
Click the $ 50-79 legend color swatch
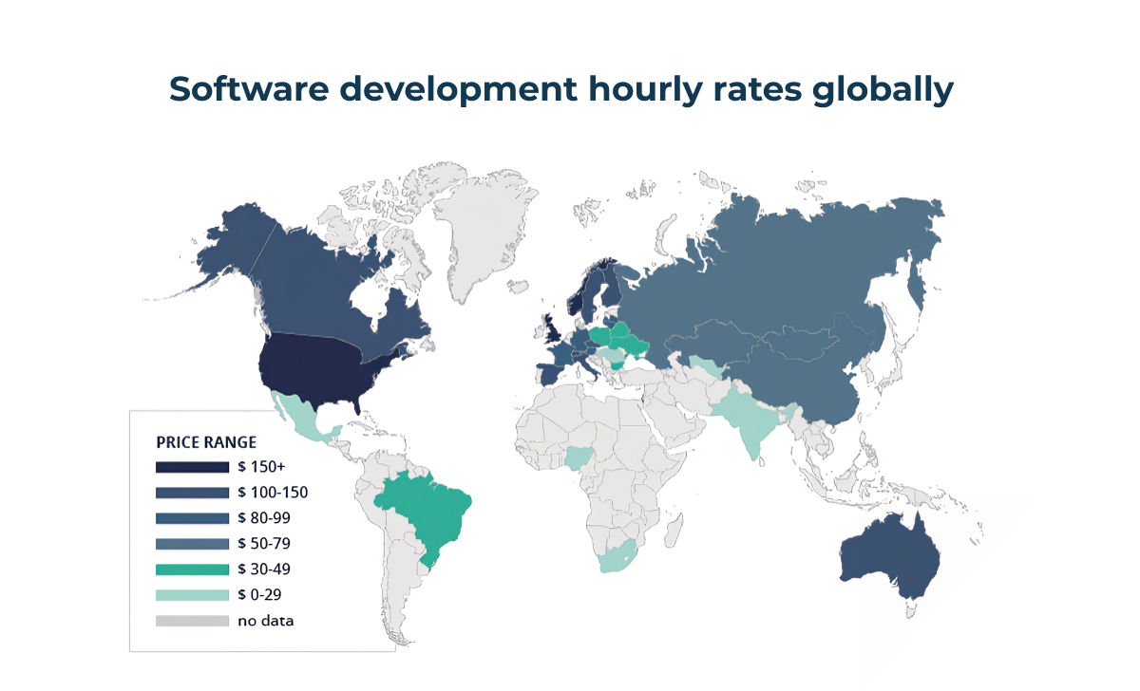click(x=193, y=544)
